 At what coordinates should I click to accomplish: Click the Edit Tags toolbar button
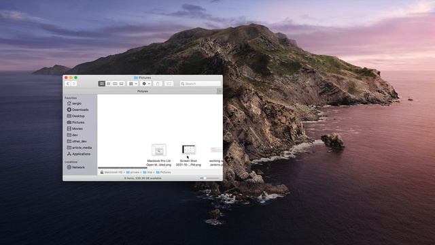[x=169, y=84]
